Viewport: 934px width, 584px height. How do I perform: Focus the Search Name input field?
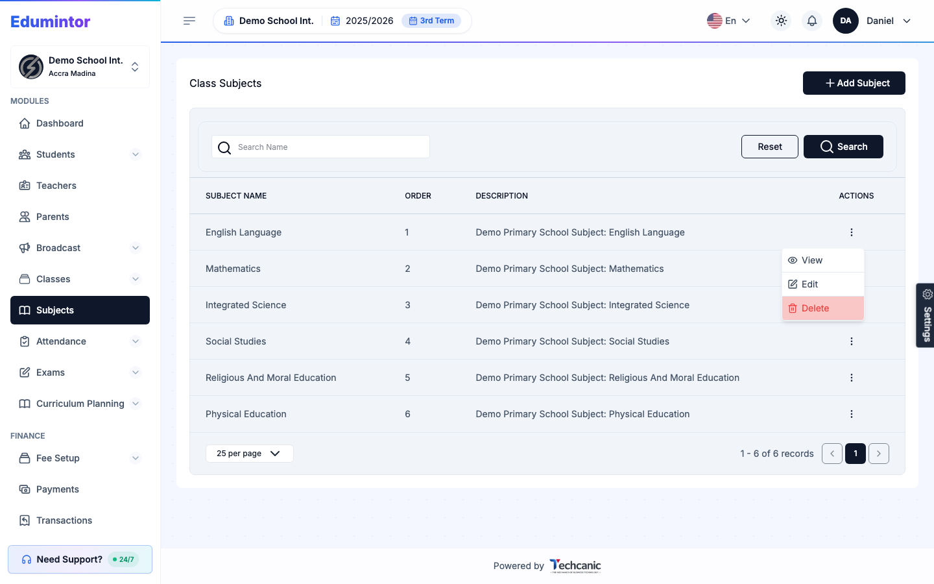click(320, 147)
